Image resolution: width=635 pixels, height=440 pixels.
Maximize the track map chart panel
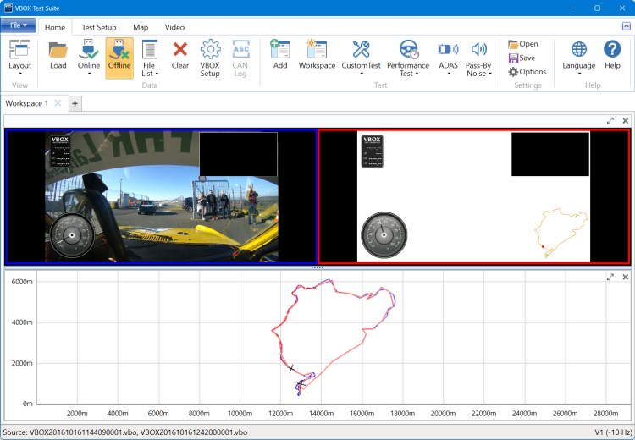[x=610, y=277]
